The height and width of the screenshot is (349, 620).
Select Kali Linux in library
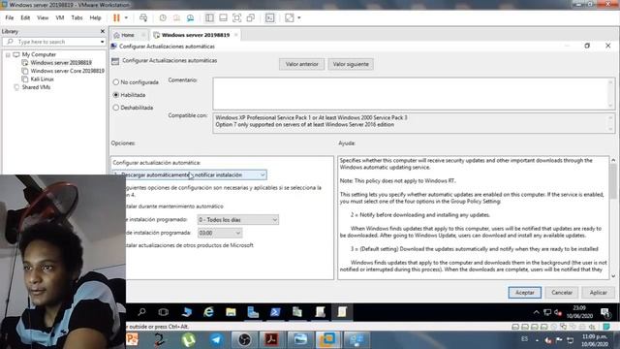point(42,79)
